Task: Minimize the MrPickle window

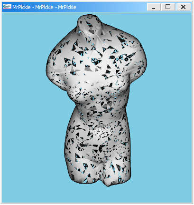Action: click(154, 7)
